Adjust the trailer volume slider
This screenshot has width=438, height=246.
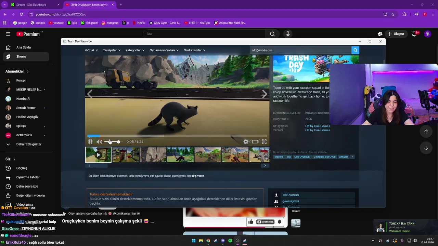point(112,142)
